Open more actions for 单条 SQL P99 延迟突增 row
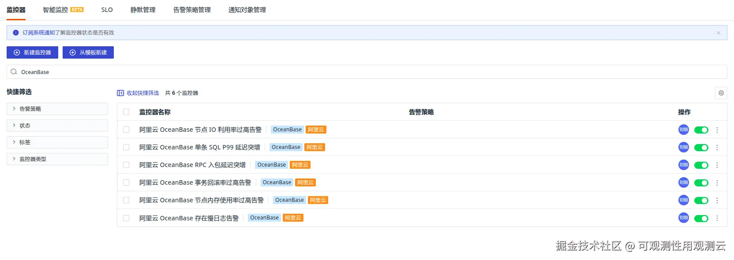 click(x=717, y=148)
